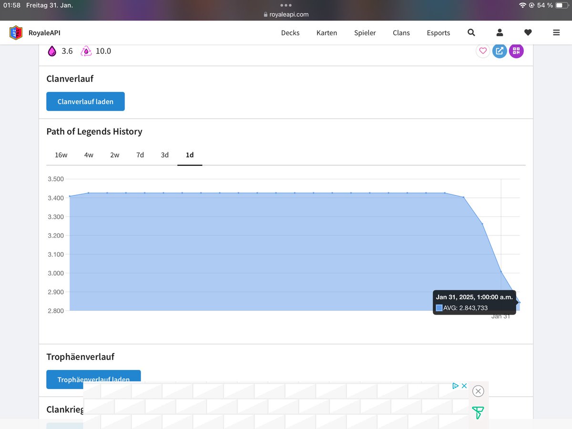Image resolution: width=572 pixels, height=429 pixels.
Task: Click the royaleapi.com address bar
Action: pyautogui.click(x=286, y=14)
